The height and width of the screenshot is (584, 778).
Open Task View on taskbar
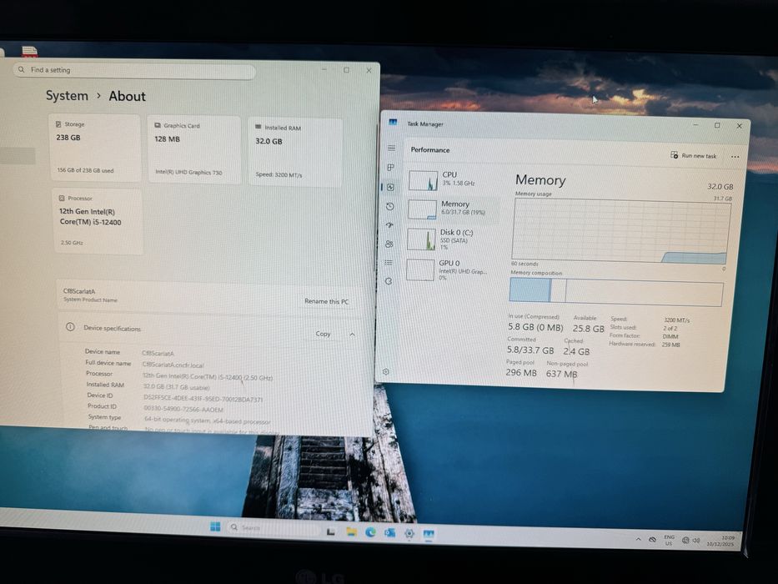point(330,531)
